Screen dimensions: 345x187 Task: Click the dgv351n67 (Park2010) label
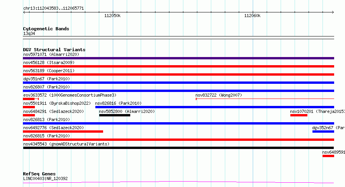pos(47,79)
